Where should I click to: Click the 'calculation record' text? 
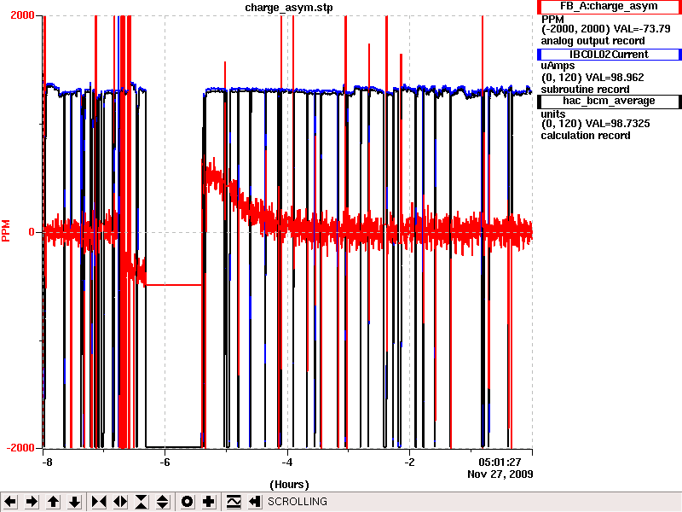586,136
